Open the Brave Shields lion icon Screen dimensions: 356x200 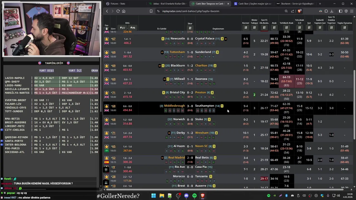point(299,11)
